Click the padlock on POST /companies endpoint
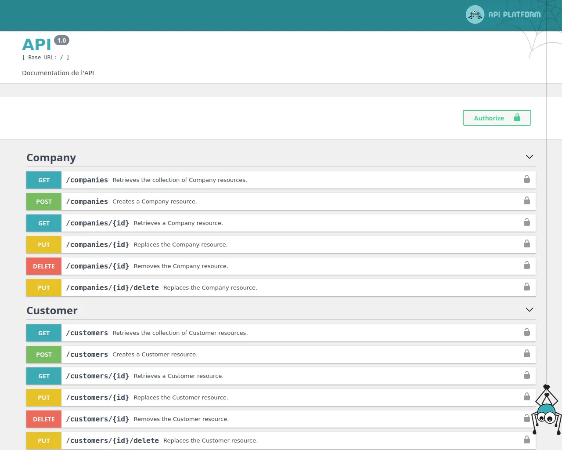562x450 pixels. pos(526,201)
